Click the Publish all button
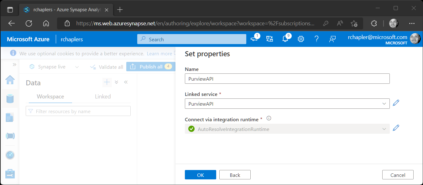Screen dimensions: 423x185 click(151, 67)
